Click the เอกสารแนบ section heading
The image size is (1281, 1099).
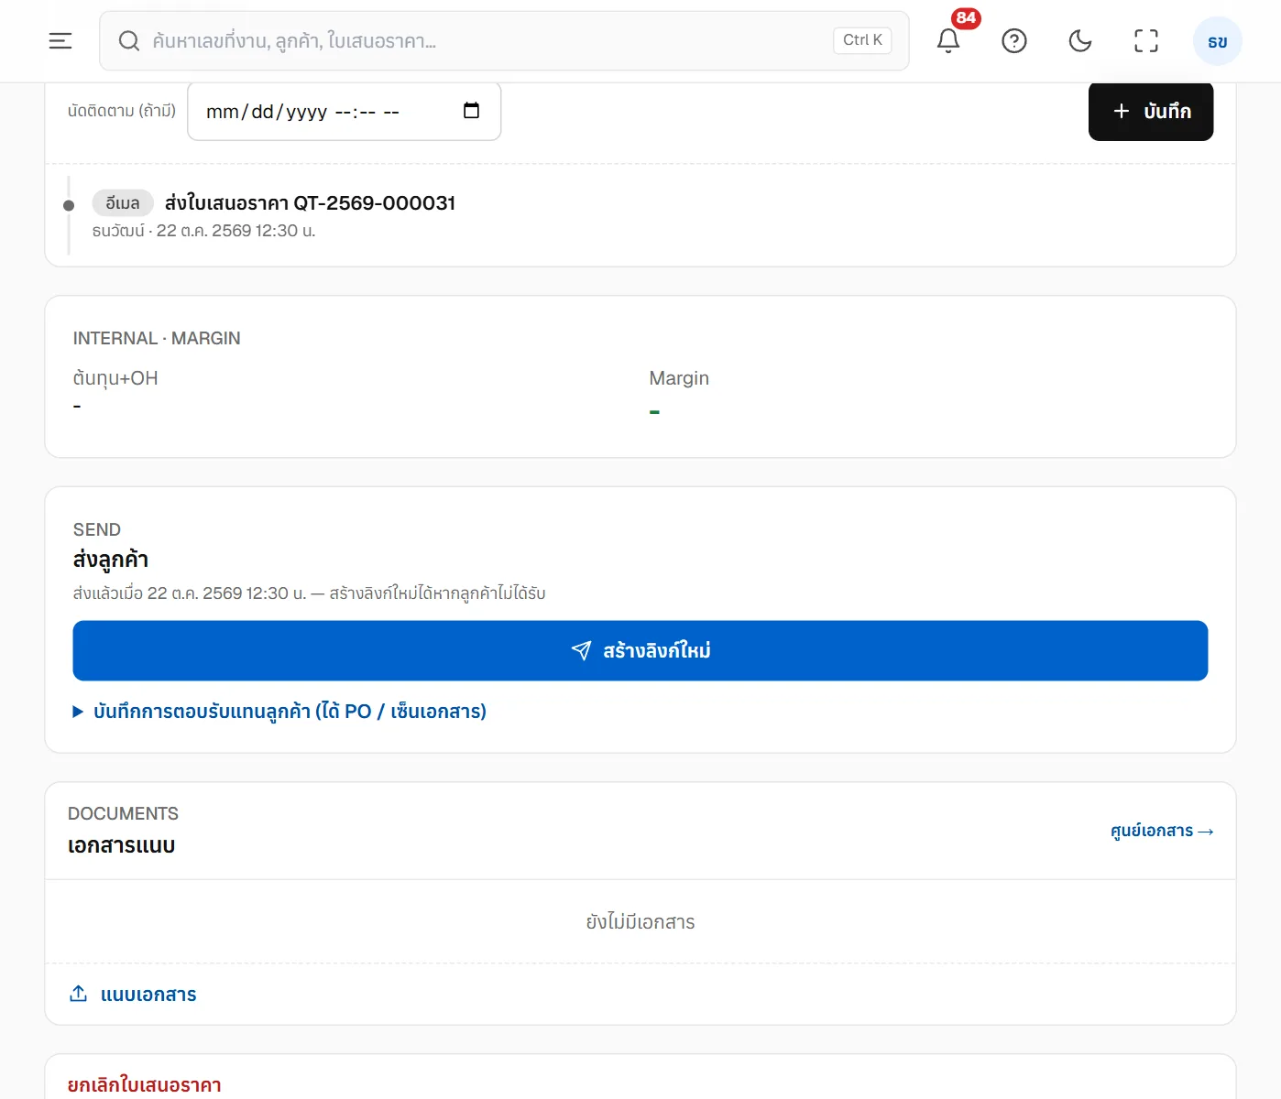(x=121, y=845)
